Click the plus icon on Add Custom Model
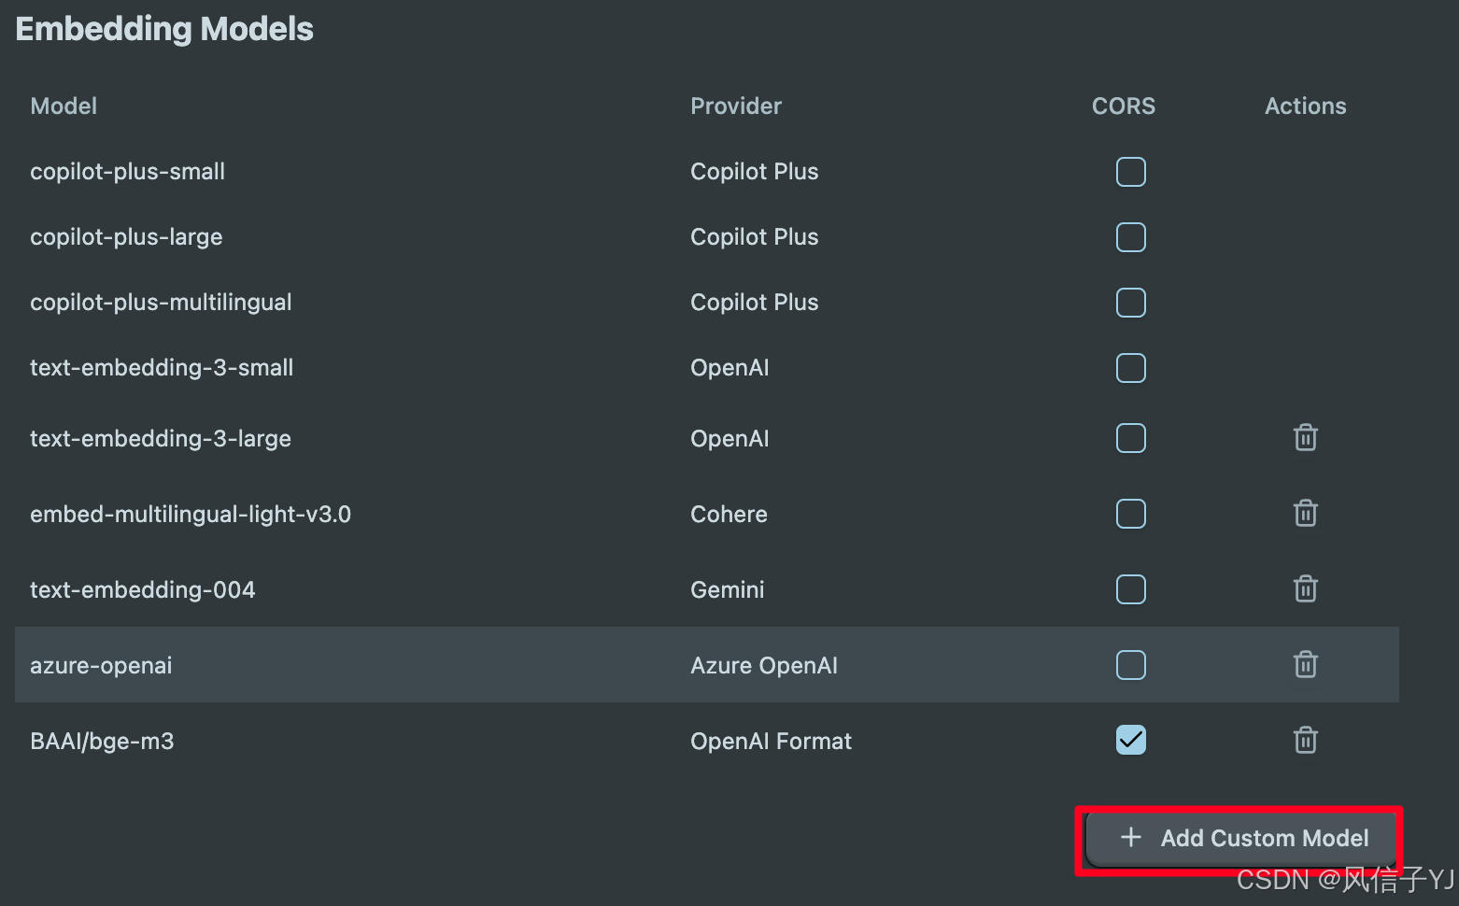1459x906 pixels. tap(1130, 837)
